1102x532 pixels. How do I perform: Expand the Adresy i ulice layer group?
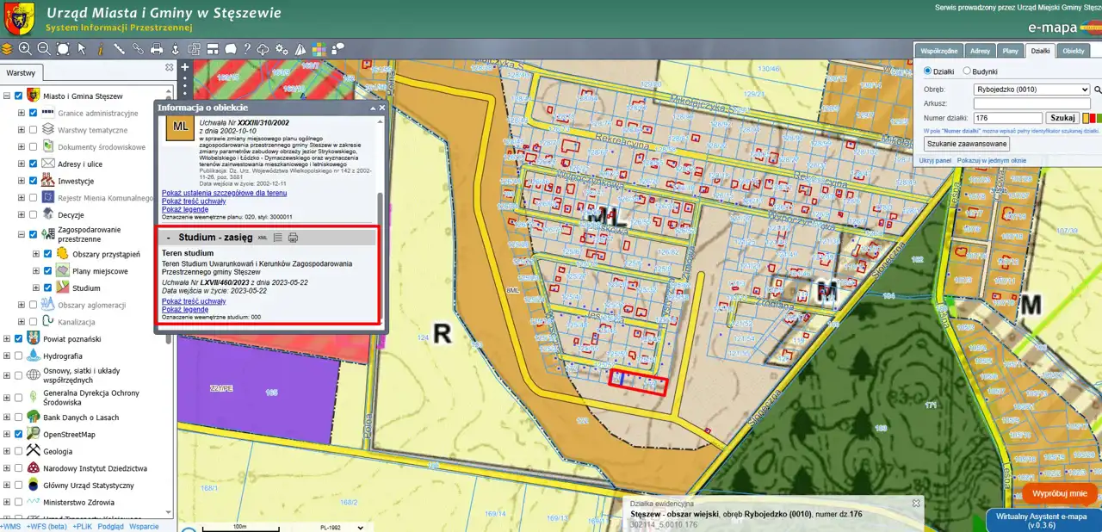point(21,164)
